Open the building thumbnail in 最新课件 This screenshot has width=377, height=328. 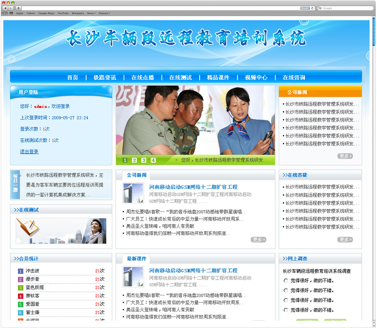pos(133,277)
